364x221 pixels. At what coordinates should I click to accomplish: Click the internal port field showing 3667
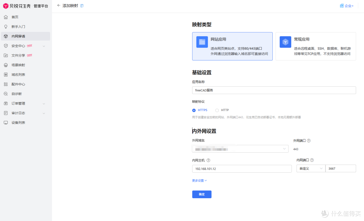(340, 169)
